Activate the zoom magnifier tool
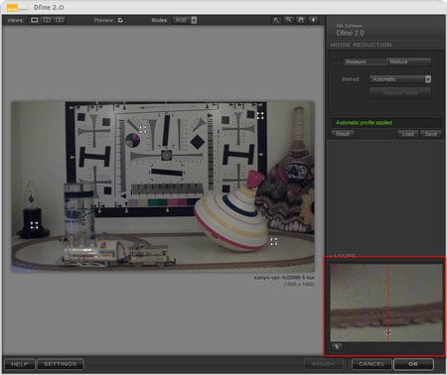 click(289, 20)
